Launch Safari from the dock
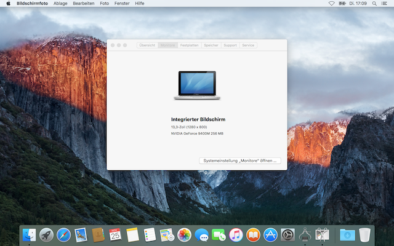This screenshot has height=246, width=394. click(x=63, y=234)
